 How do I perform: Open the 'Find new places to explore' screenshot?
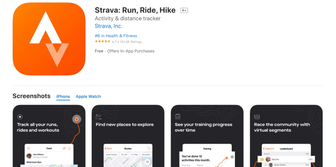[x=128, y=136]
